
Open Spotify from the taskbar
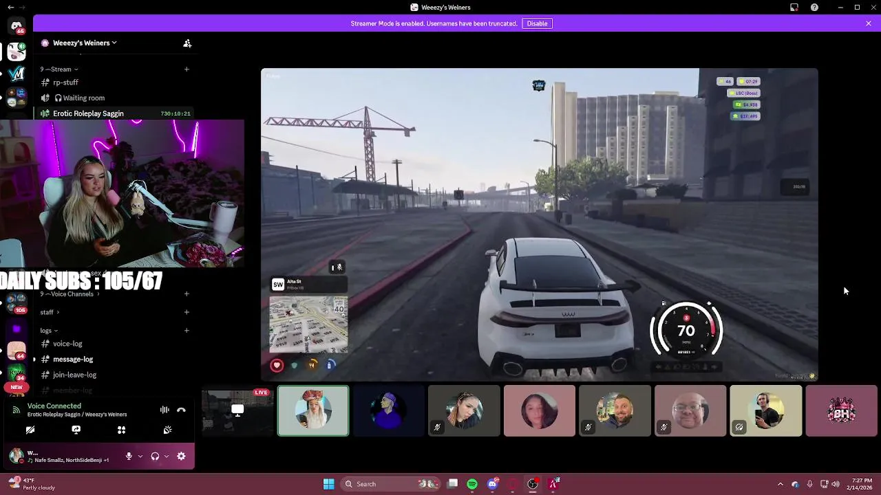click(472, 484)
